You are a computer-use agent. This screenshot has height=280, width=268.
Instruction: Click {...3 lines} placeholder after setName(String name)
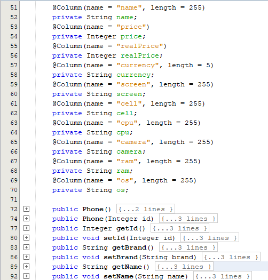pyautogui.click(x=223, y=276)
